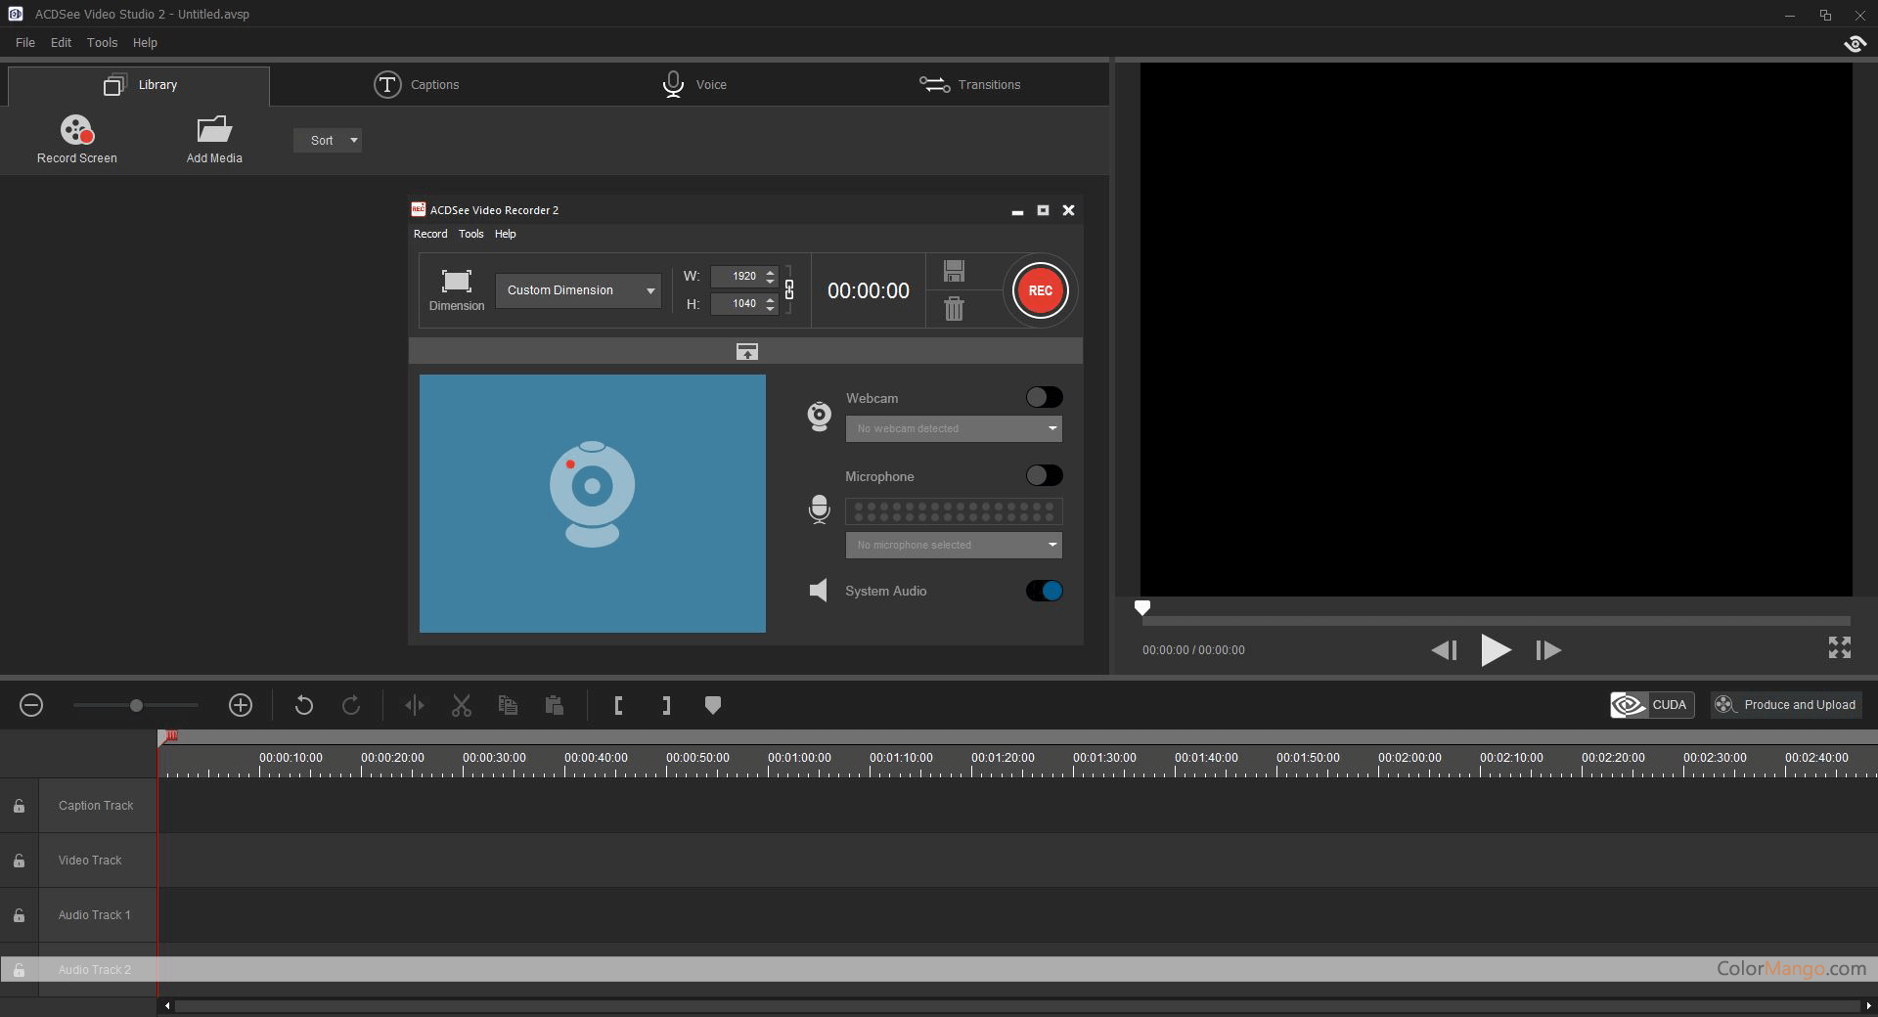
Task: Click the Dimension selection icon in recorder
Action: (456, 282)
